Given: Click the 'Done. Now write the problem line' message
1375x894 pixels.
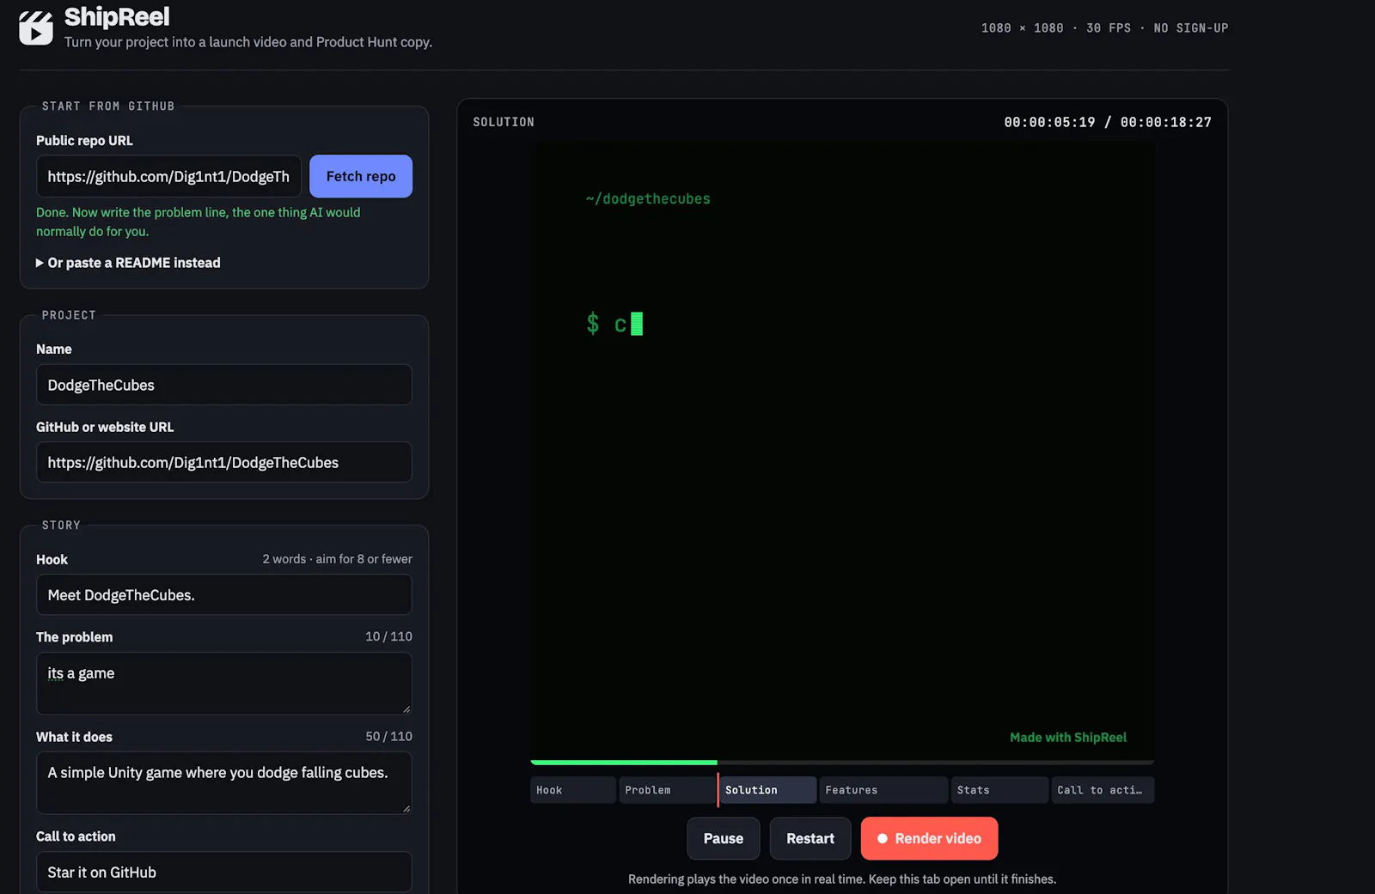Looking at the screenshot, I should point(199,222).
